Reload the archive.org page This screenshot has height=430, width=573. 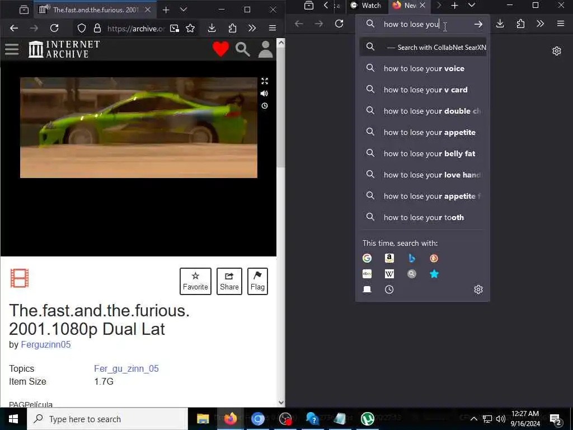point(54,28)
